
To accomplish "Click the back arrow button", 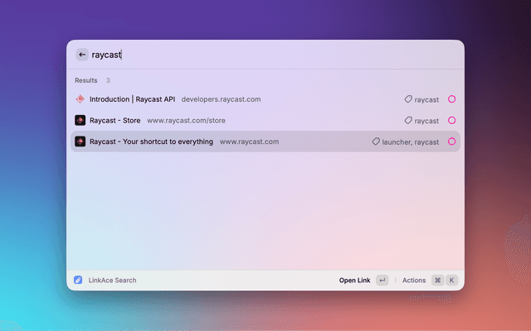I will point(82,55).
